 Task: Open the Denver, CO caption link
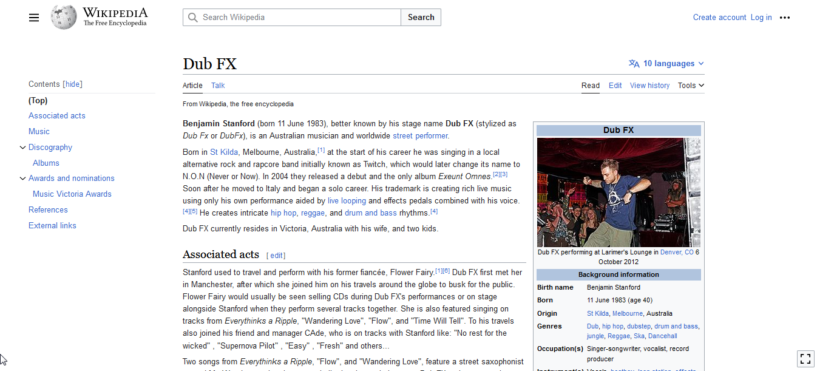point(677,252)
